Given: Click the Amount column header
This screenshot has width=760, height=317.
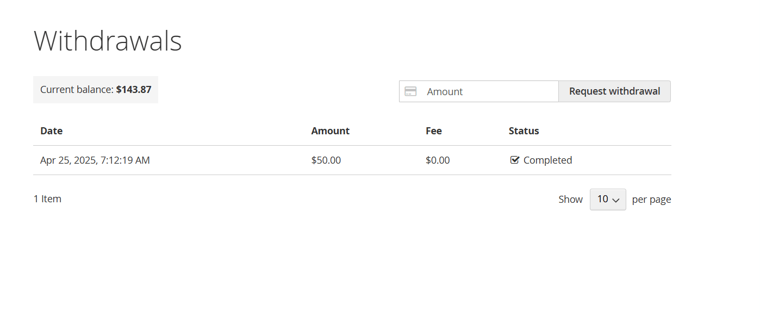Looking at the screenshot, I should (x=330, y=131).
